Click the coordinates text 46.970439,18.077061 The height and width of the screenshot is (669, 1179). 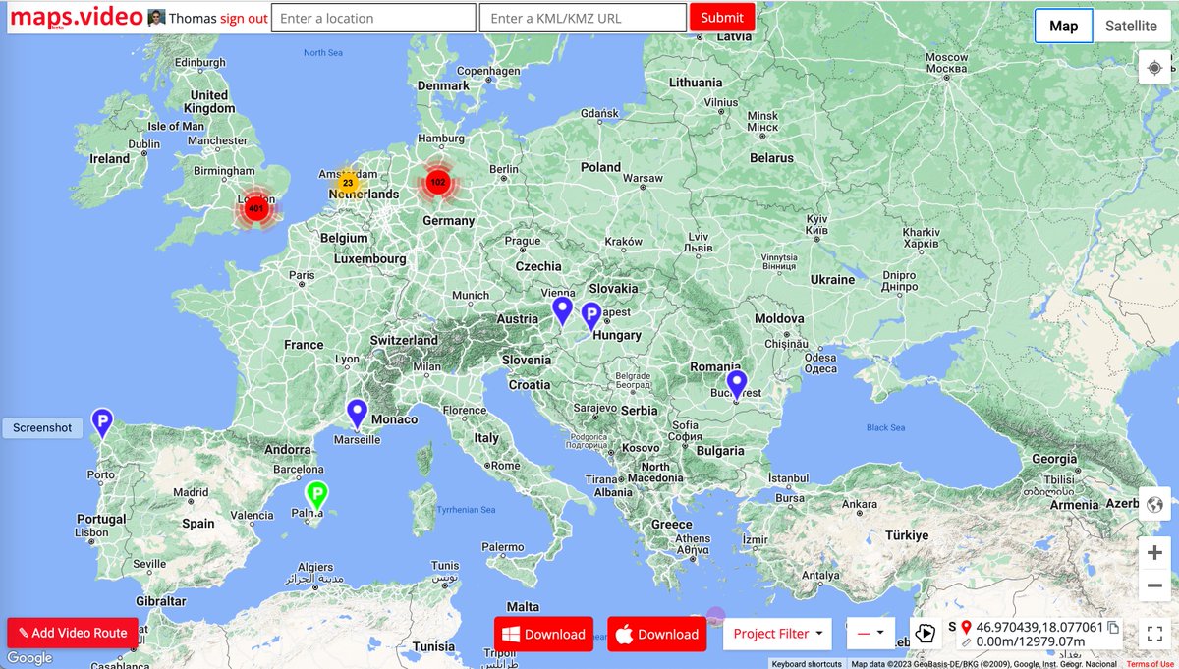1039,627
